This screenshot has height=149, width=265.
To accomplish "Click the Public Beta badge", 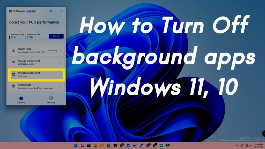I will click(31, 11).
